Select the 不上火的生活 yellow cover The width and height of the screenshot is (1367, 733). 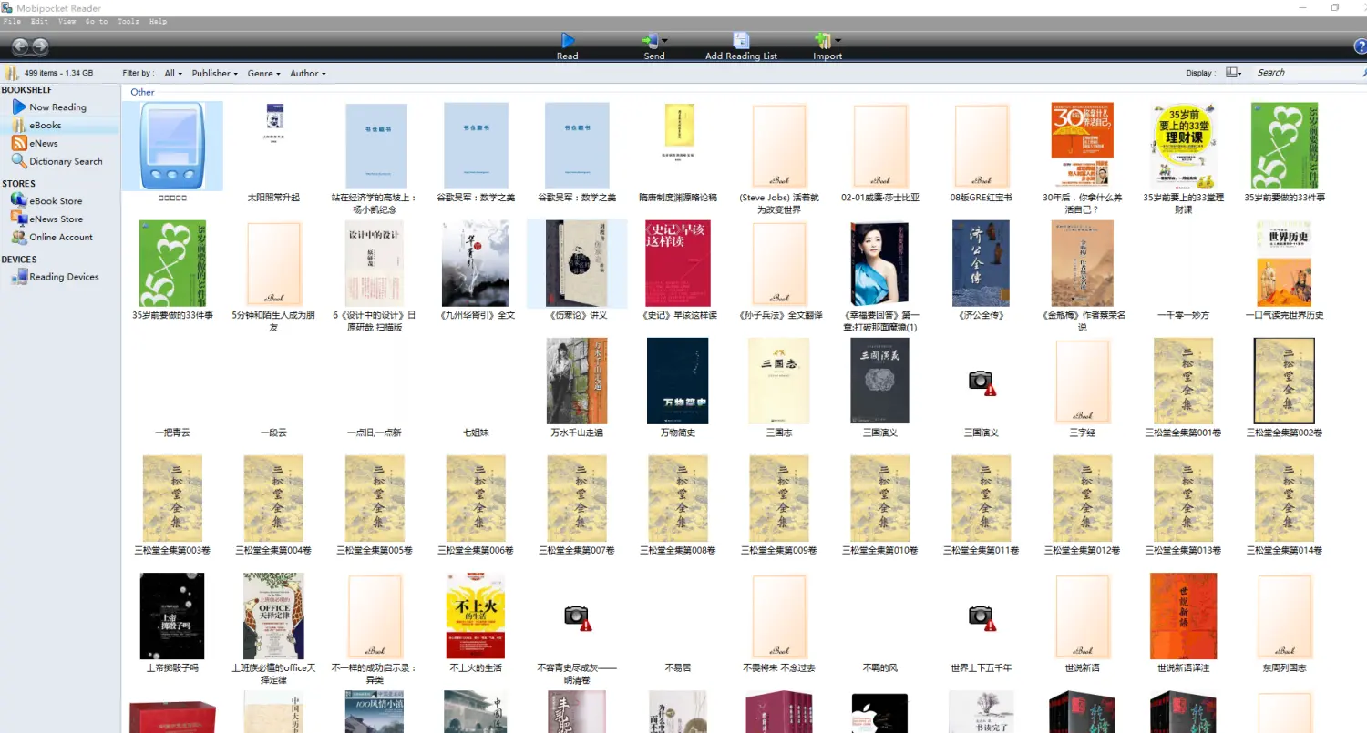click(x=476, y=616)
